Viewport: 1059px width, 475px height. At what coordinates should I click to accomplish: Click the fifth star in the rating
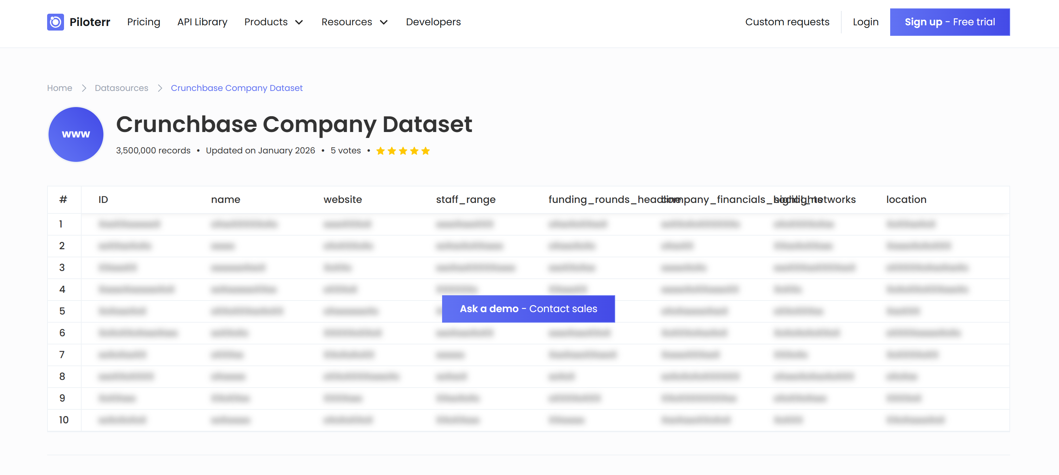[x=426, y=151]
